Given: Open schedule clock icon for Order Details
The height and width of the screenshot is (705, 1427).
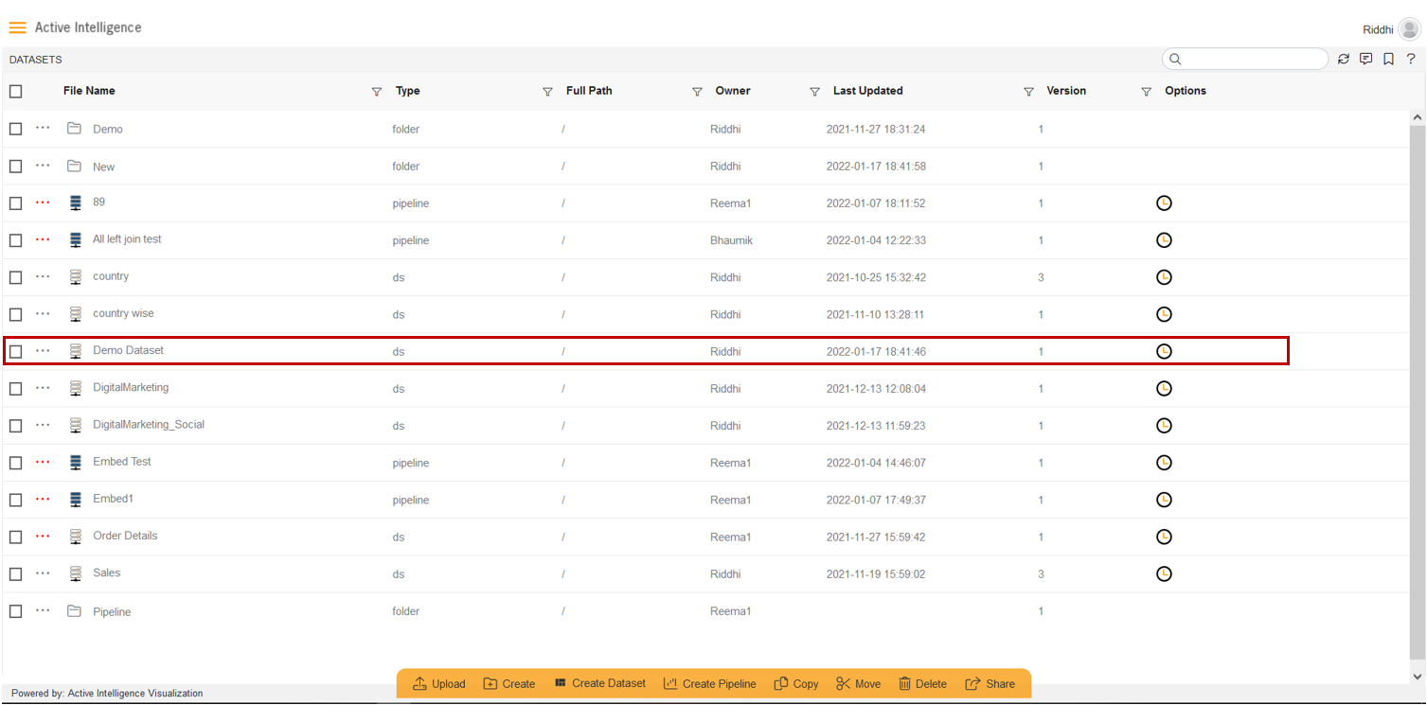Looking at the screenshot, I should click(x=1165, y=537).
